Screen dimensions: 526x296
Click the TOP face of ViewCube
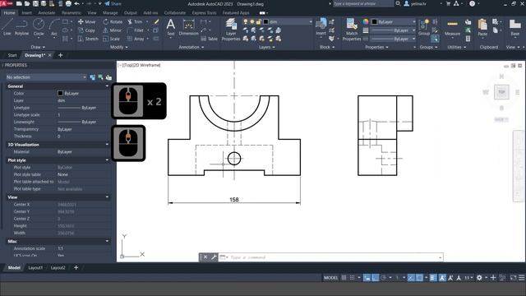click(x=501, y=92)
